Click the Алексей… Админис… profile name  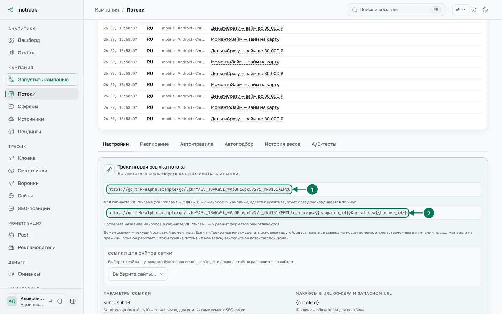(x=32, y=301)
